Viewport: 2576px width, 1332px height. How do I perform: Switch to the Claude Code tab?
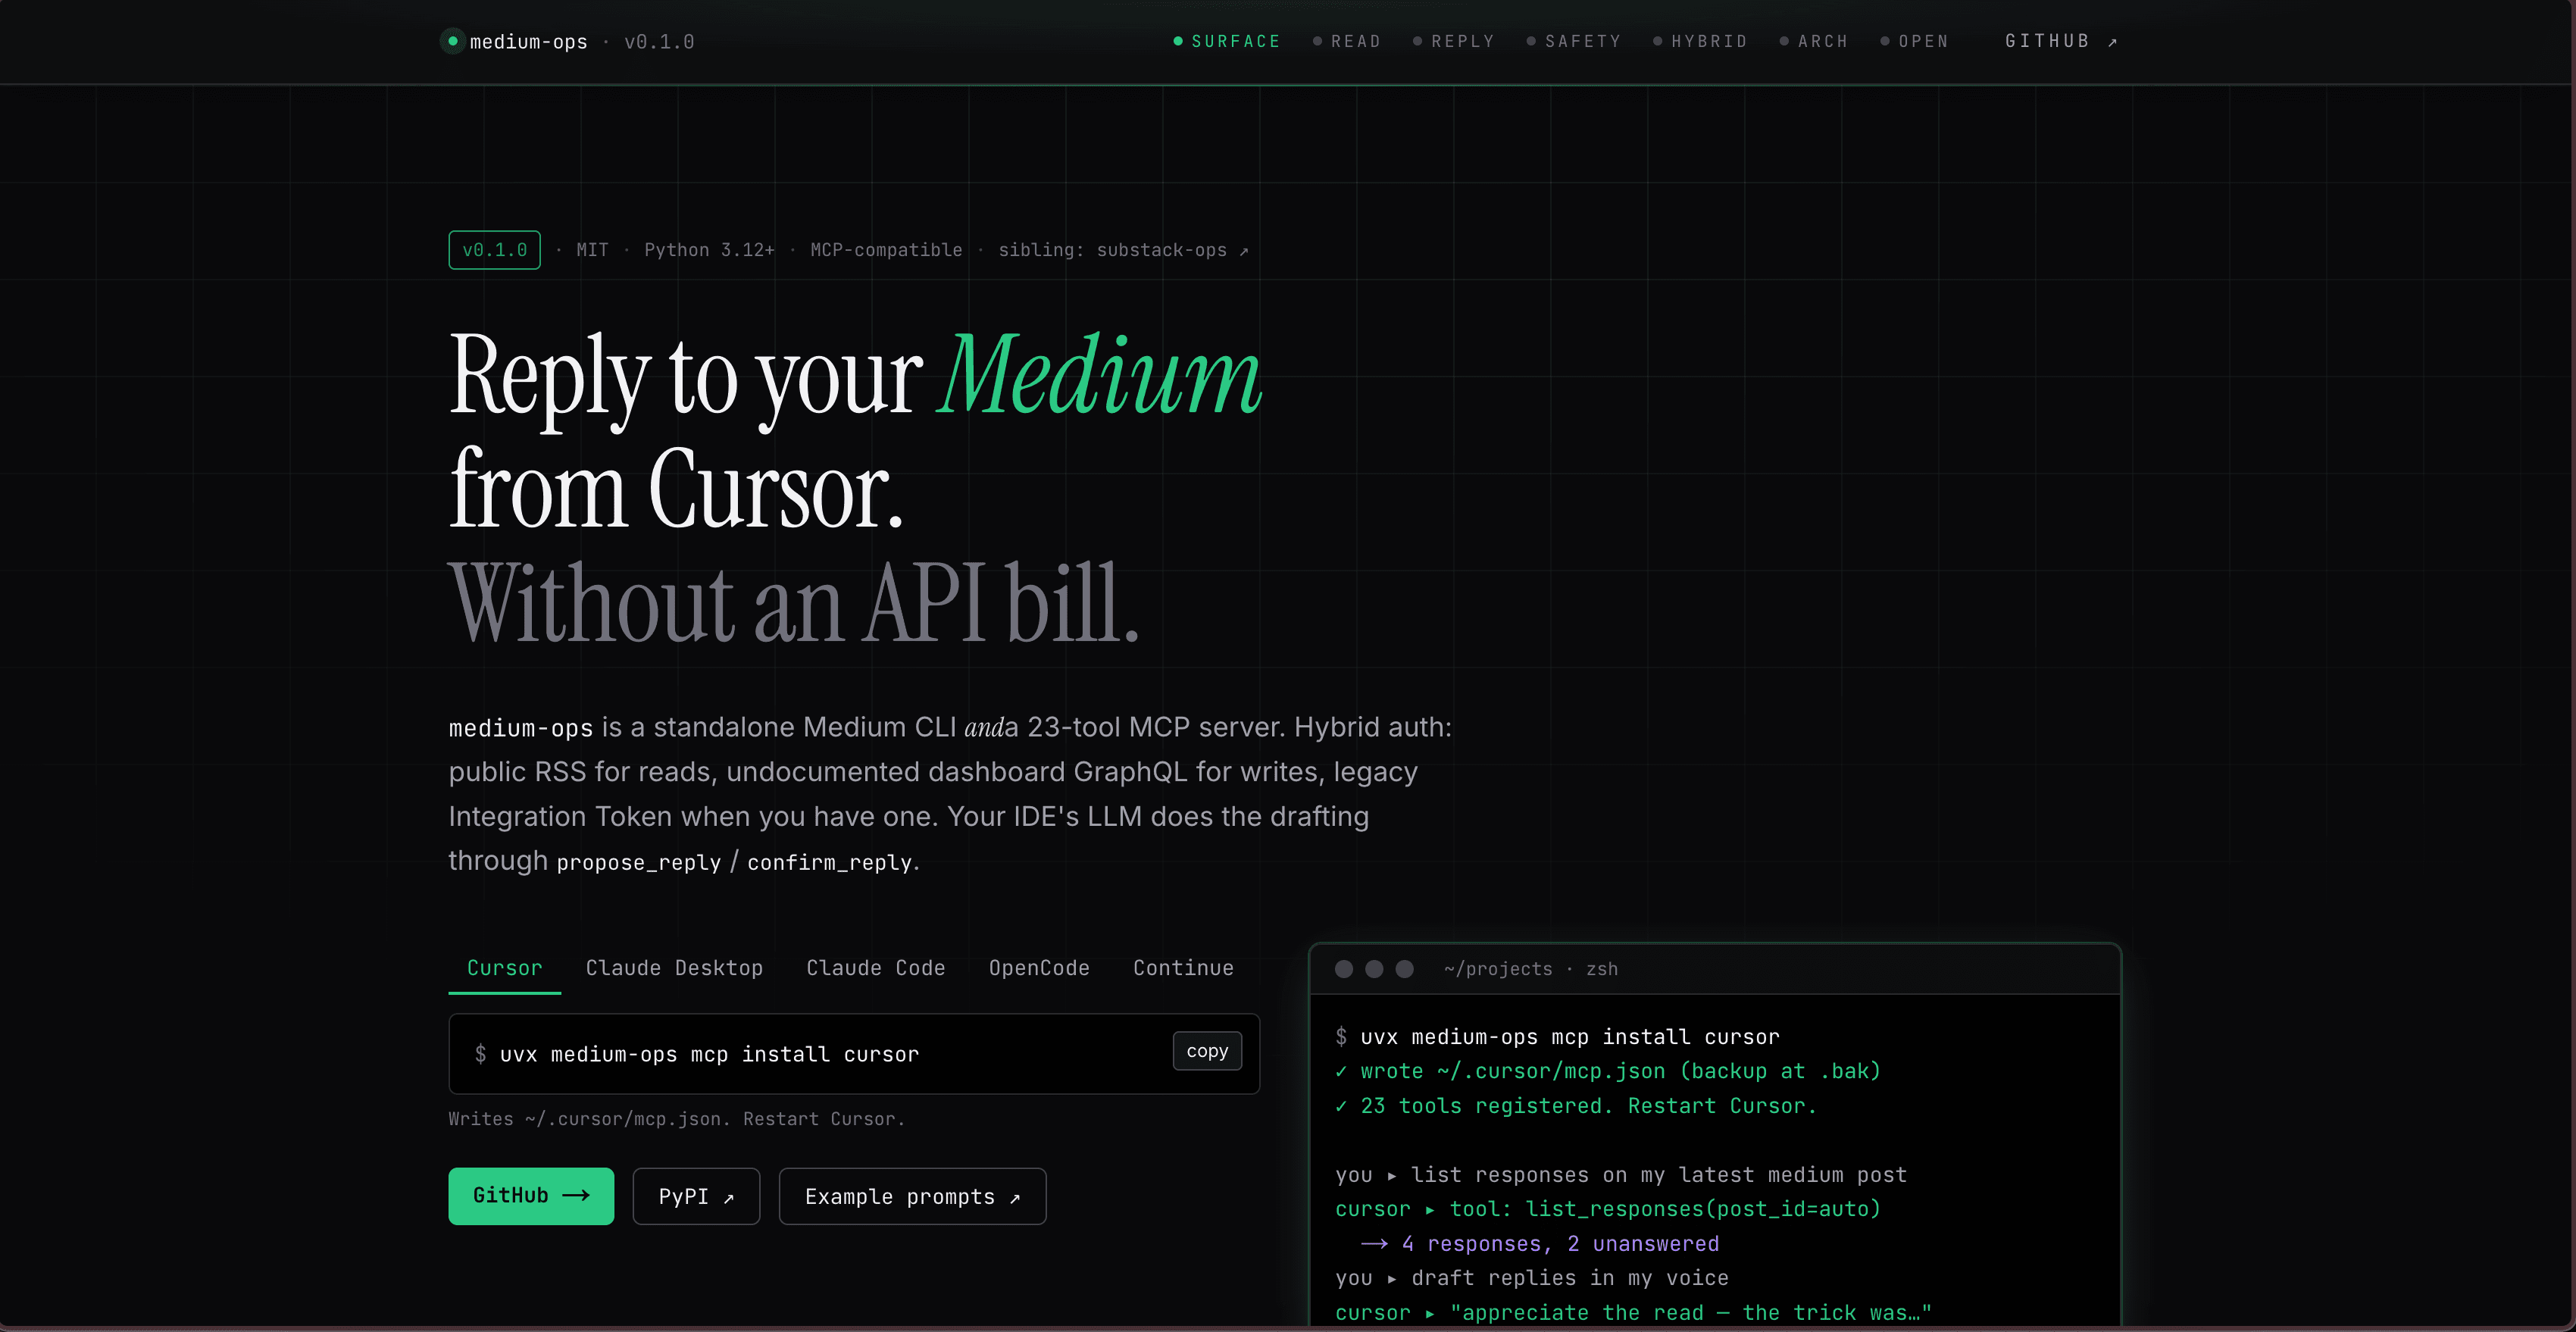click(876, 968)
